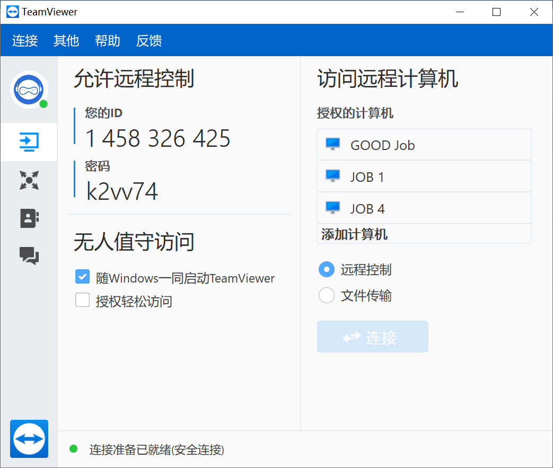The image size is (553, 468).
Task: Open the Meeting sidebar icon
Action: (29, 180)
